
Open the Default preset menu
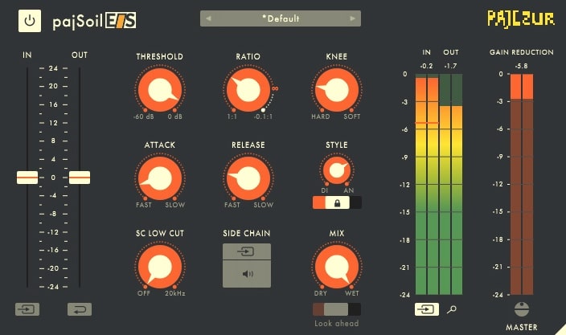281,18
